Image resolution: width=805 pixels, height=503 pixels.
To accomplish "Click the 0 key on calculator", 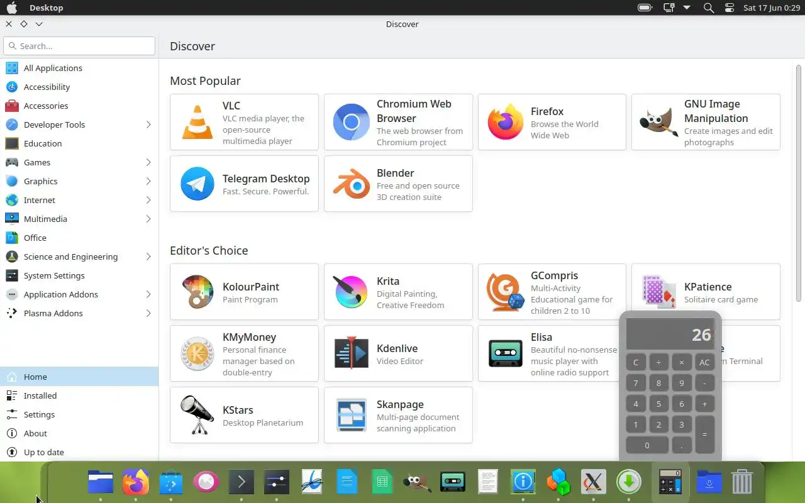I will click(647, 445).
